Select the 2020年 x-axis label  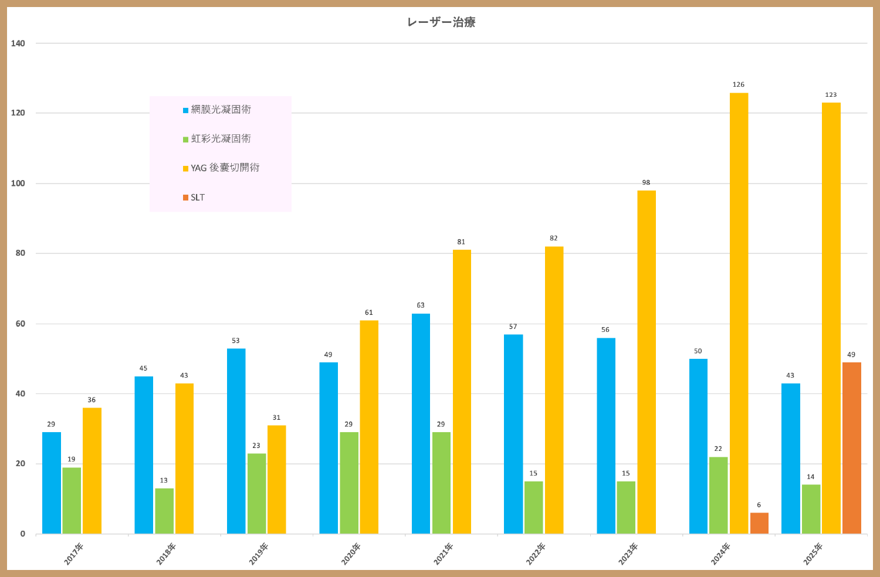pos(351,554)
